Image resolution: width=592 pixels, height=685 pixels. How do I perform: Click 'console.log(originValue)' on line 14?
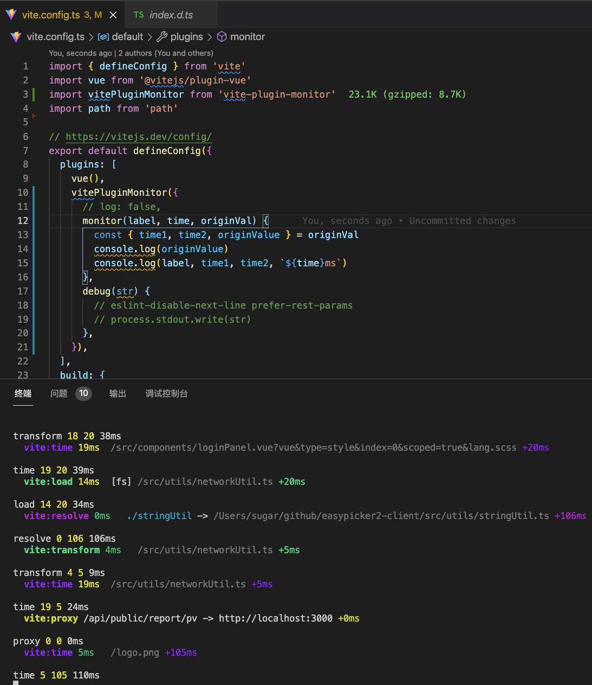click(161, 249)
